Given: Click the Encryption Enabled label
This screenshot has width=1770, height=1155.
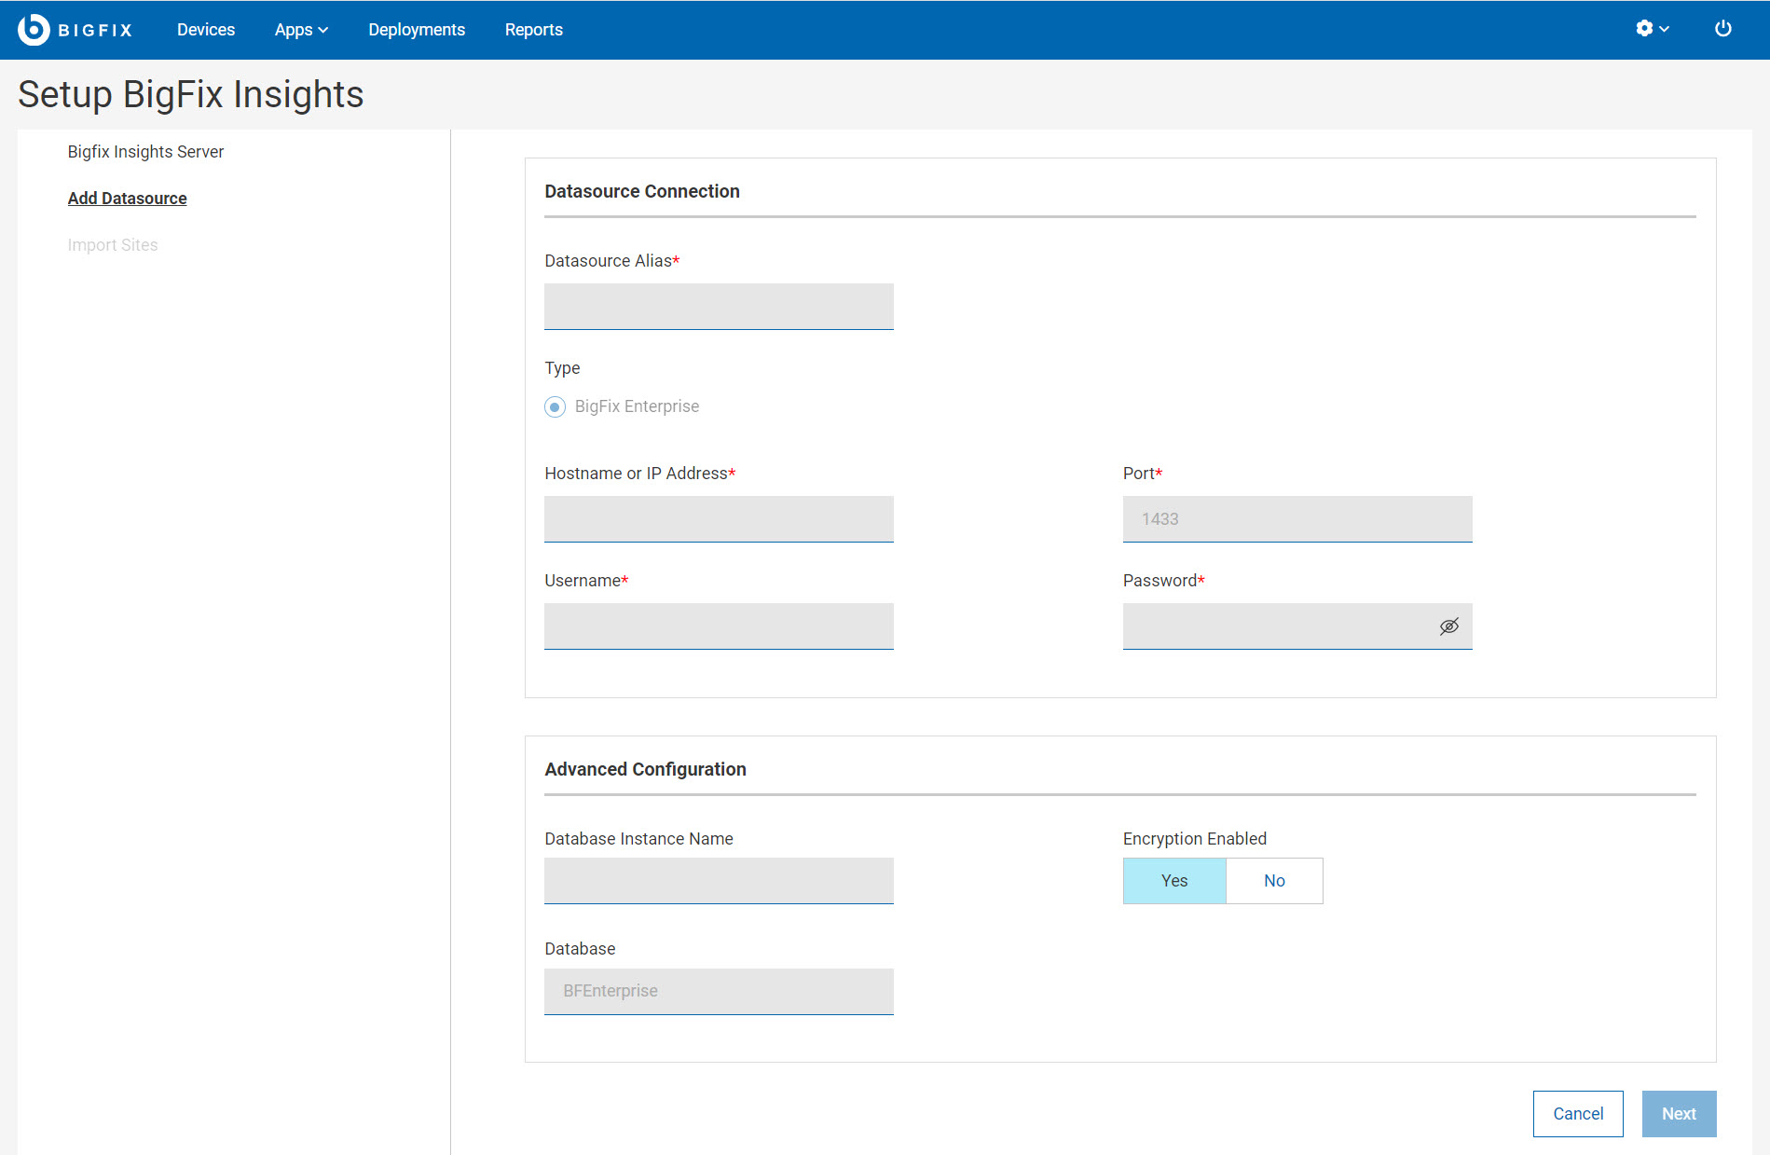Looking at the screenshot, I should pos(1195,839).
